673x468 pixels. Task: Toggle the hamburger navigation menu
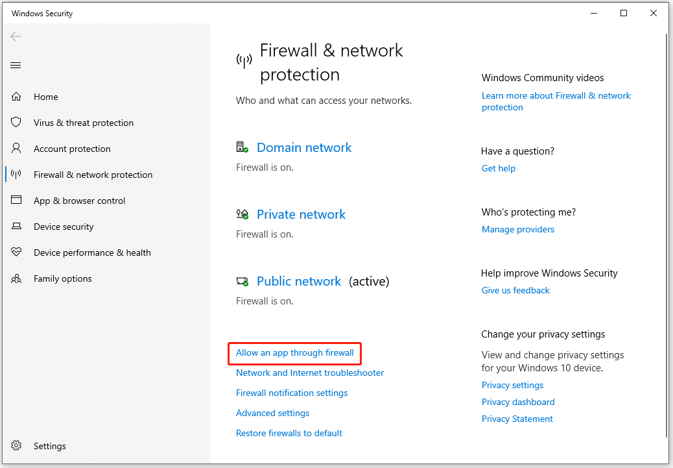pyautogui.click(x=16, y=65)
